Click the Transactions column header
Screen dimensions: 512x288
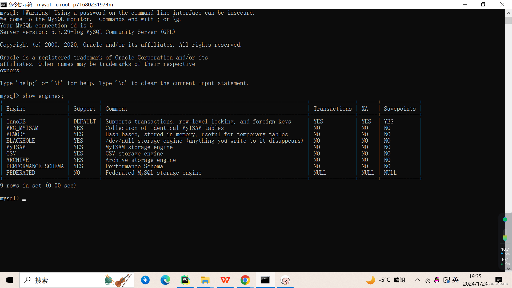[x=333, y=109]
